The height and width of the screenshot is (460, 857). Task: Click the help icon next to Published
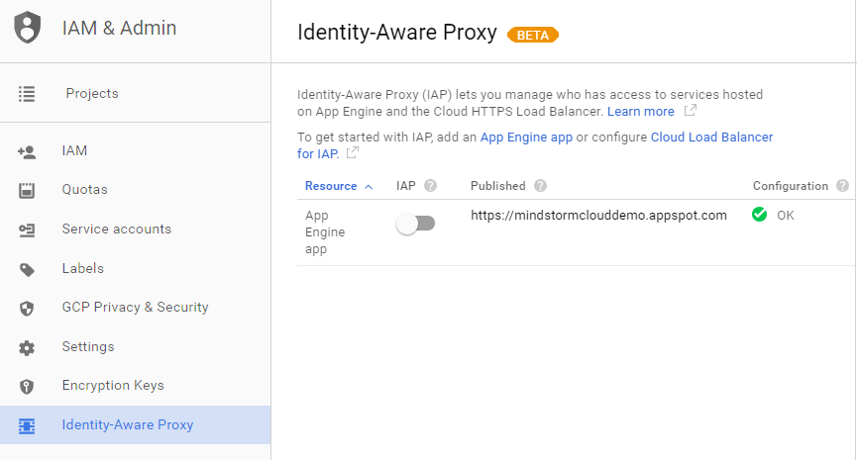click(541, 186)
